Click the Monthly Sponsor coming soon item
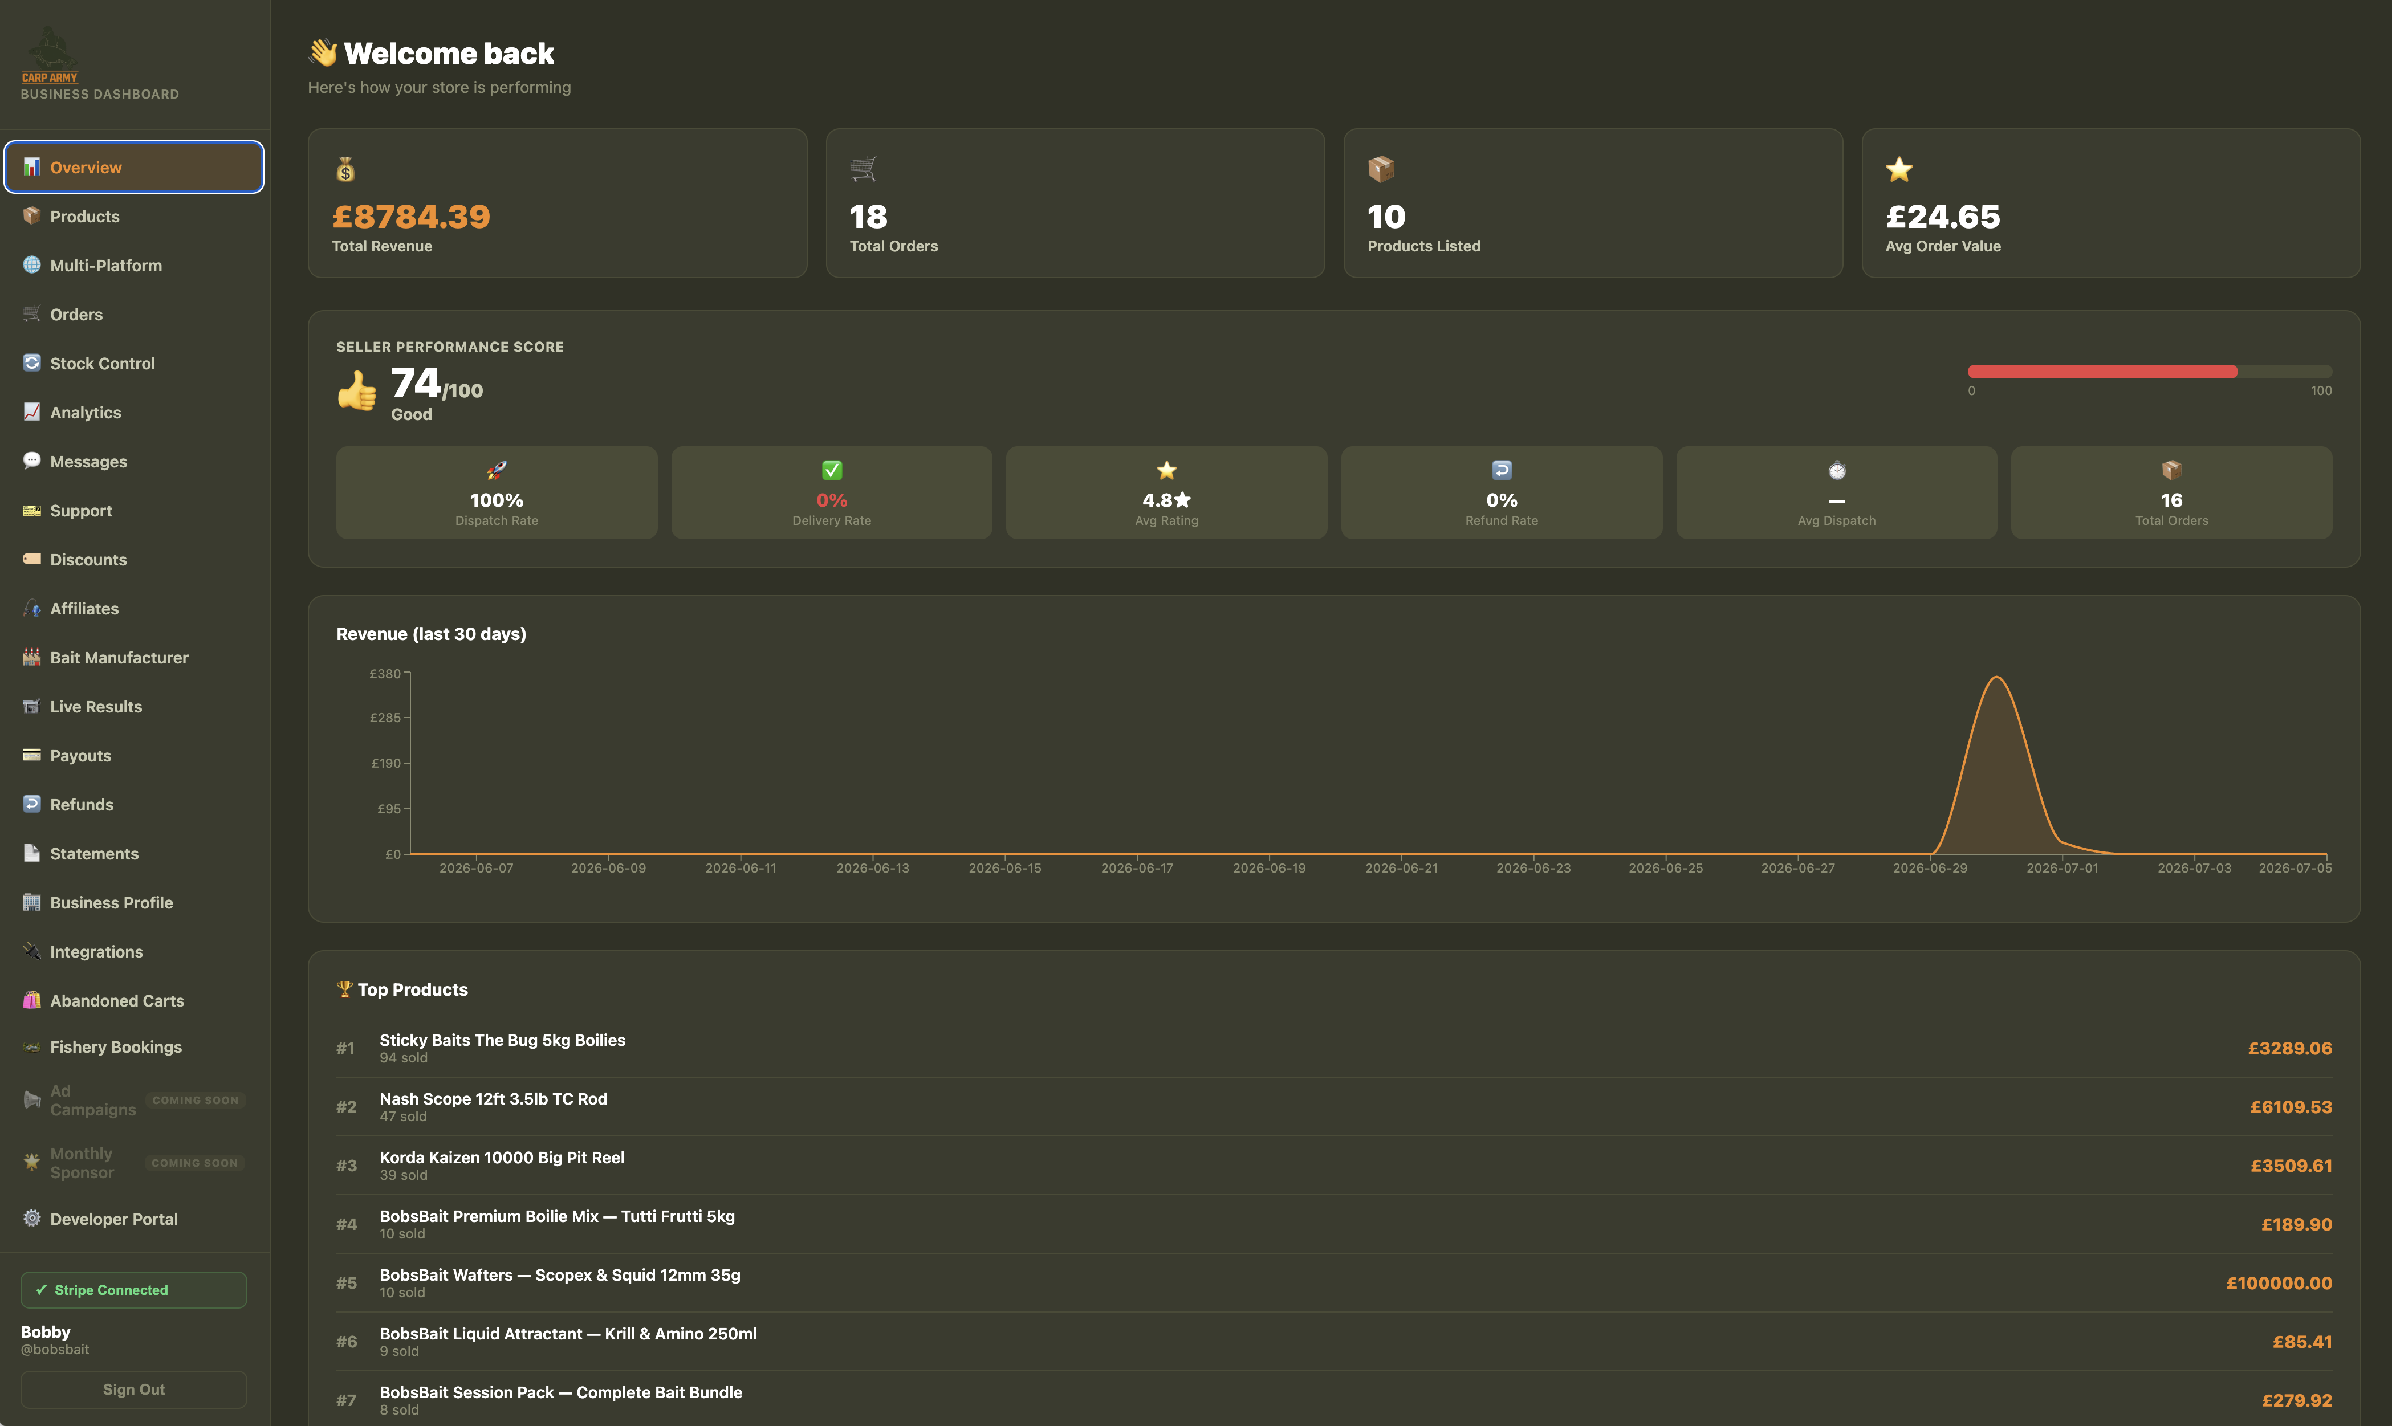Viewport: 2392px width, 1426px height. pyautogui.click(x=133, y=1163)
